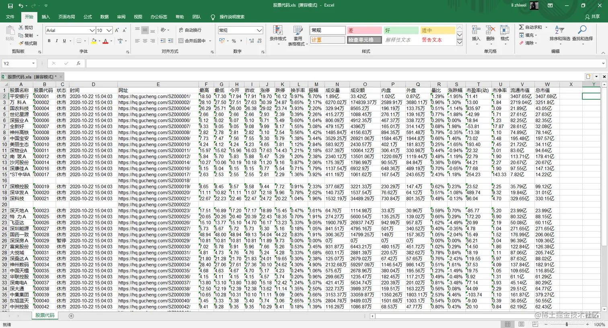Toggle Align Right horizontal alignment
This screenshot has height=328, width=608.
[152, 41]
